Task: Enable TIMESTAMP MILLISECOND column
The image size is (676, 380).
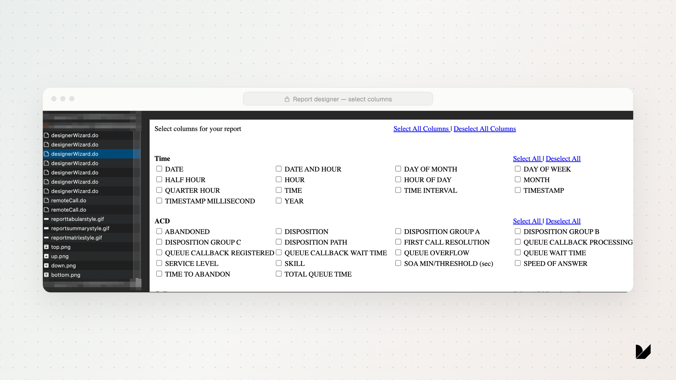Action: pos(159,201)
